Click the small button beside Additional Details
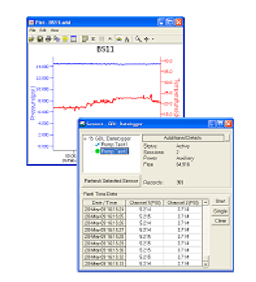Viewport: 256px width, 282px height. (227, 138)
